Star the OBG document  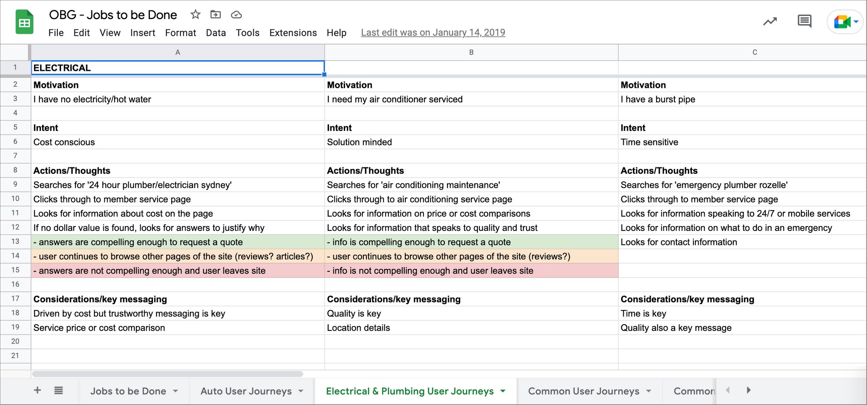pos(195,15)
